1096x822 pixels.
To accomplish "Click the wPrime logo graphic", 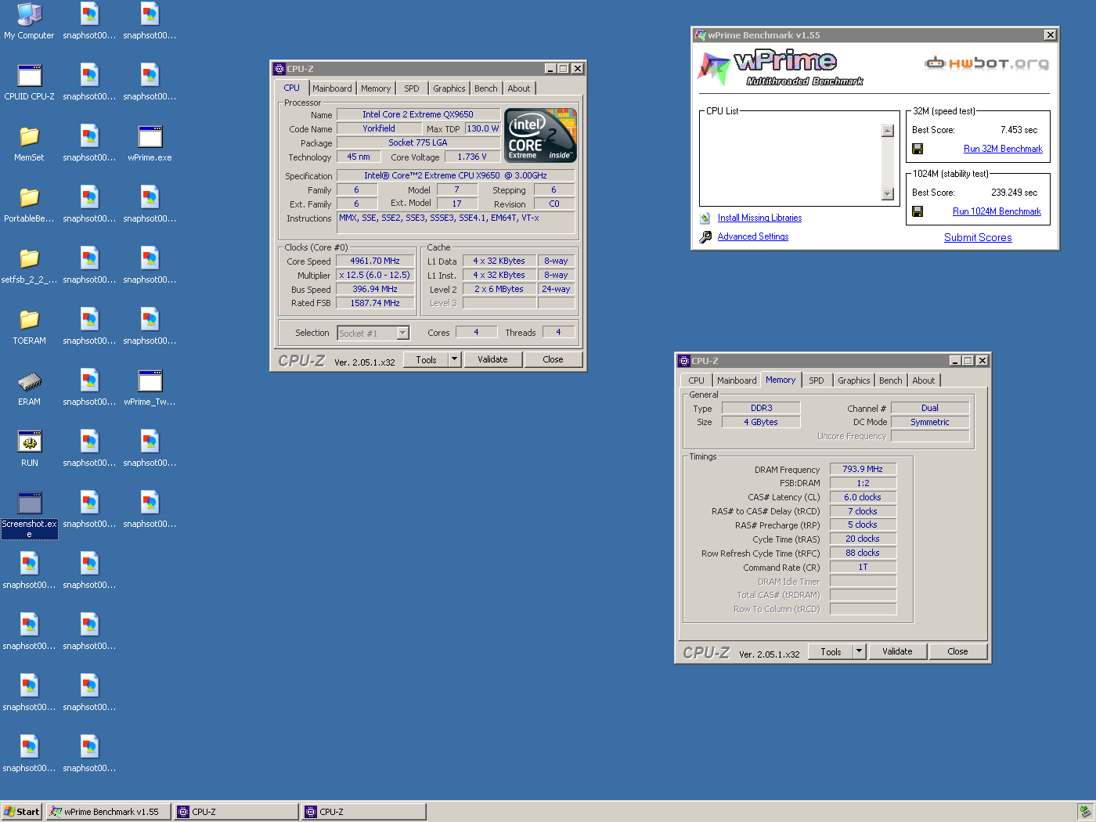I will 781,68.
